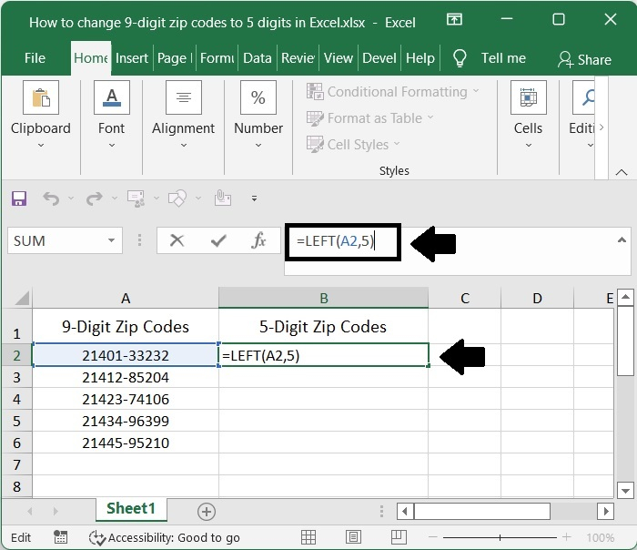Add a new sheet with the plus icon
Viewport: 637px width, 550px height.
(207, 511)
